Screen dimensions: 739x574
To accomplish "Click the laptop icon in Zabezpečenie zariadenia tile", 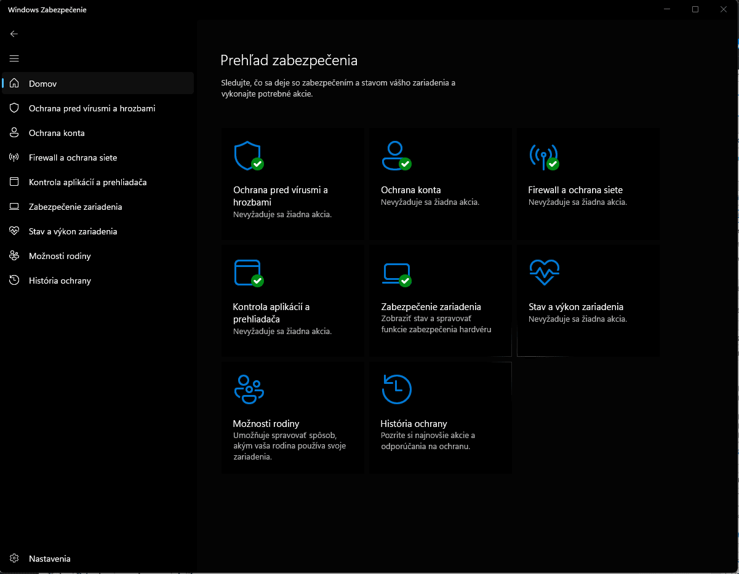I will click(x=396, y=272).
